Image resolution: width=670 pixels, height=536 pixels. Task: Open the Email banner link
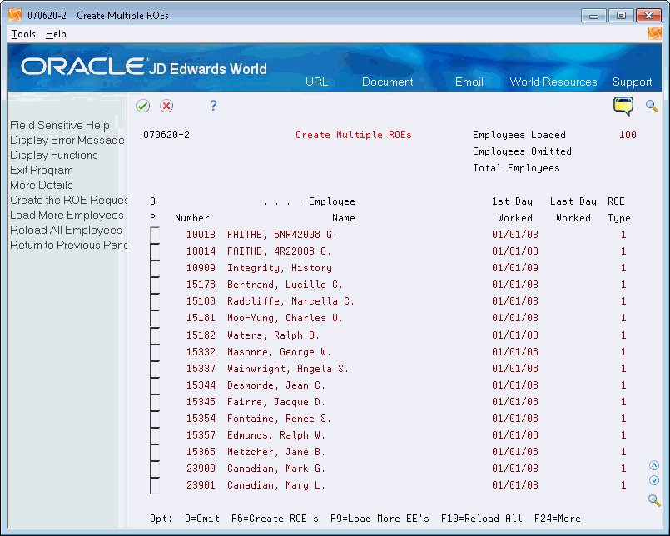click(469, 82)
